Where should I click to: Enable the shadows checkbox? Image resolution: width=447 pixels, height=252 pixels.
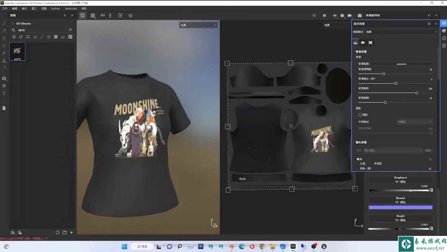coord(360,115)
